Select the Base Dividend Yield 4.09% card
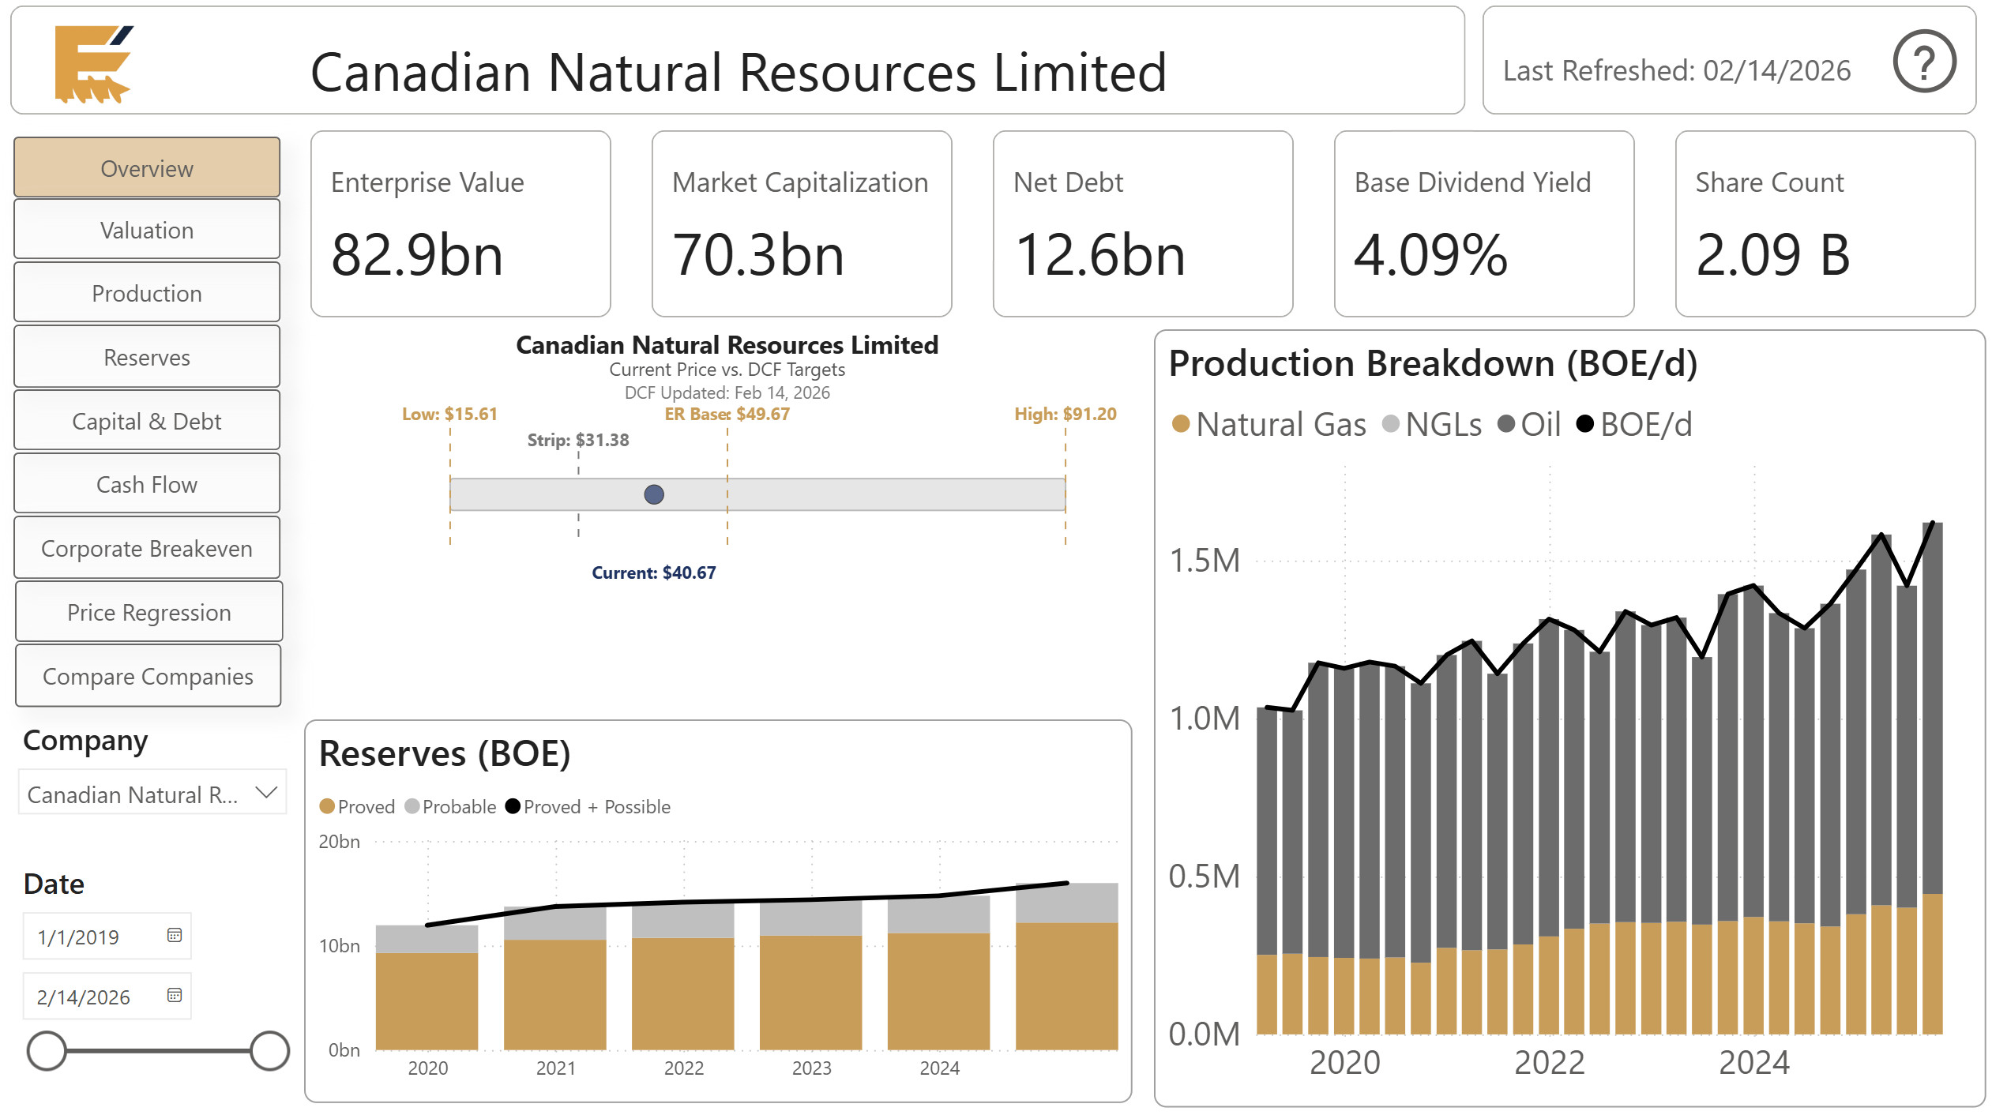The width and height of the screenshot is (1992, 1115). 1484,223
